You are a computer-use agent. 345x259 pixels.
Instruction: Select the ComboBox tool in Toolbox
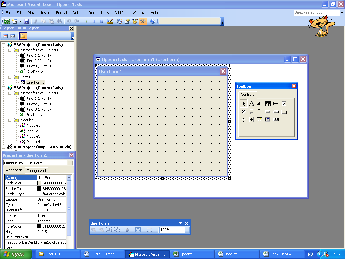point(268,103)
